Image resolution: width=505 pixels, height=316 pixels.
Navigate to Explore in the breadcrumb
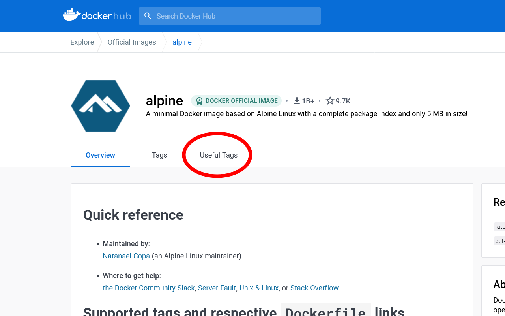[82, 42]
